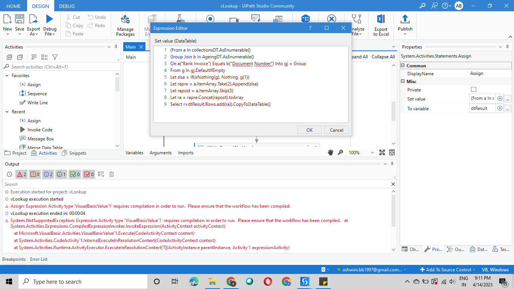Switch to the DEBUG ribbon tab

tap(67, 6)
